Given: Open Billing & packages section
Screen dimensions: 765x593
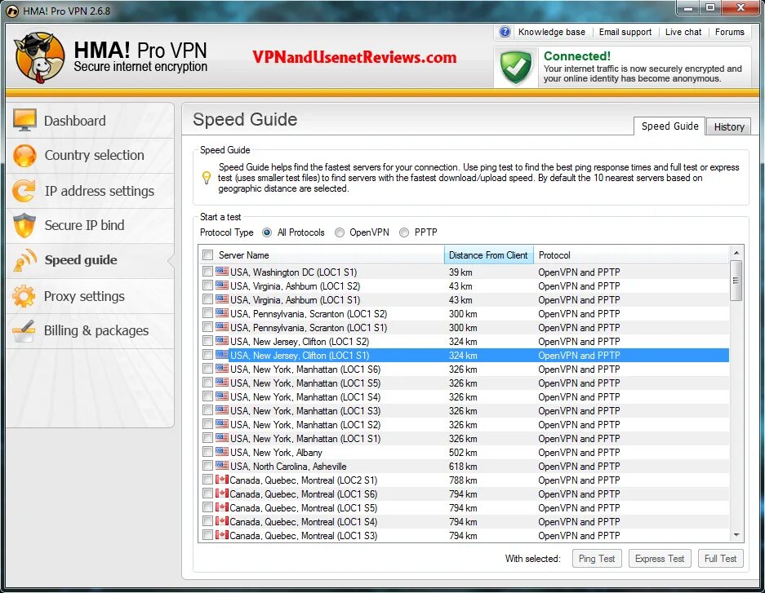Looking at the screenshot, I should pos(91,331).
